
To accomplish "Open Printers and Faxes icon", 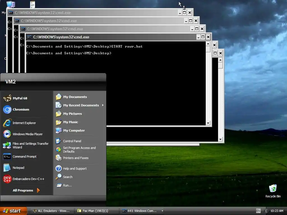I will click(59, 158).
